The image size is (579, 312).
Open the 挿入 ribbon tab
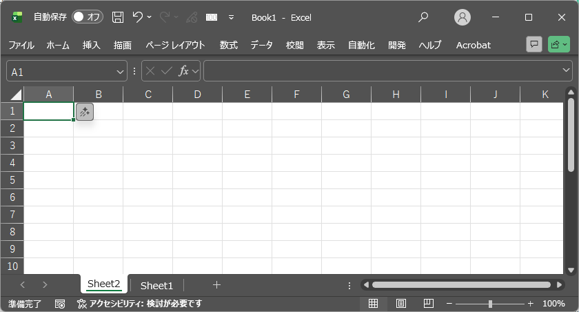[92, 45]
